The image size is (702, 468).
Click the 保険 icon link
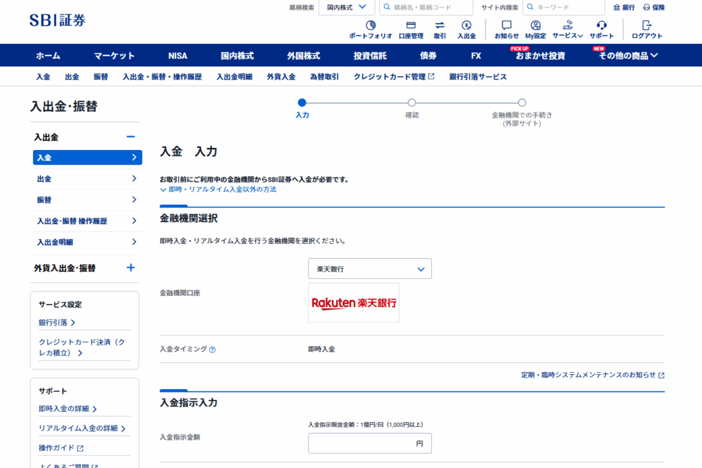(x=653, y=7)
